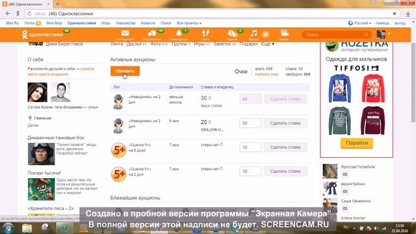Viewport: 416px width, 234px height.
Task: Click Сделать ставку for Оценка 5+ на 5 дней
Action: pyautogui.click(x=285, y=148)
